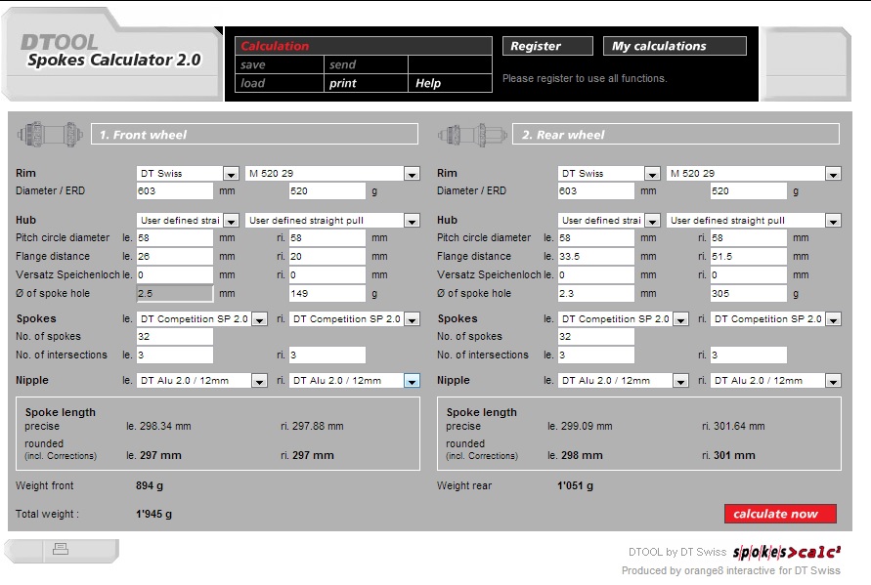The height and width of the screenshot is (585, 871).
Task: Click rear wheel left flange distance field
Action: [x=595, y=256]
